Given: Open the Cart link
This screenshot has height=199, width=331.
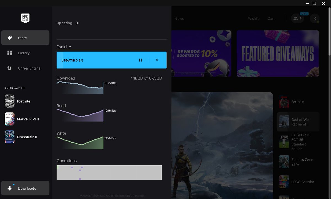Looking at the screenshot, I should pyautogui.click(x=271, y=18).
